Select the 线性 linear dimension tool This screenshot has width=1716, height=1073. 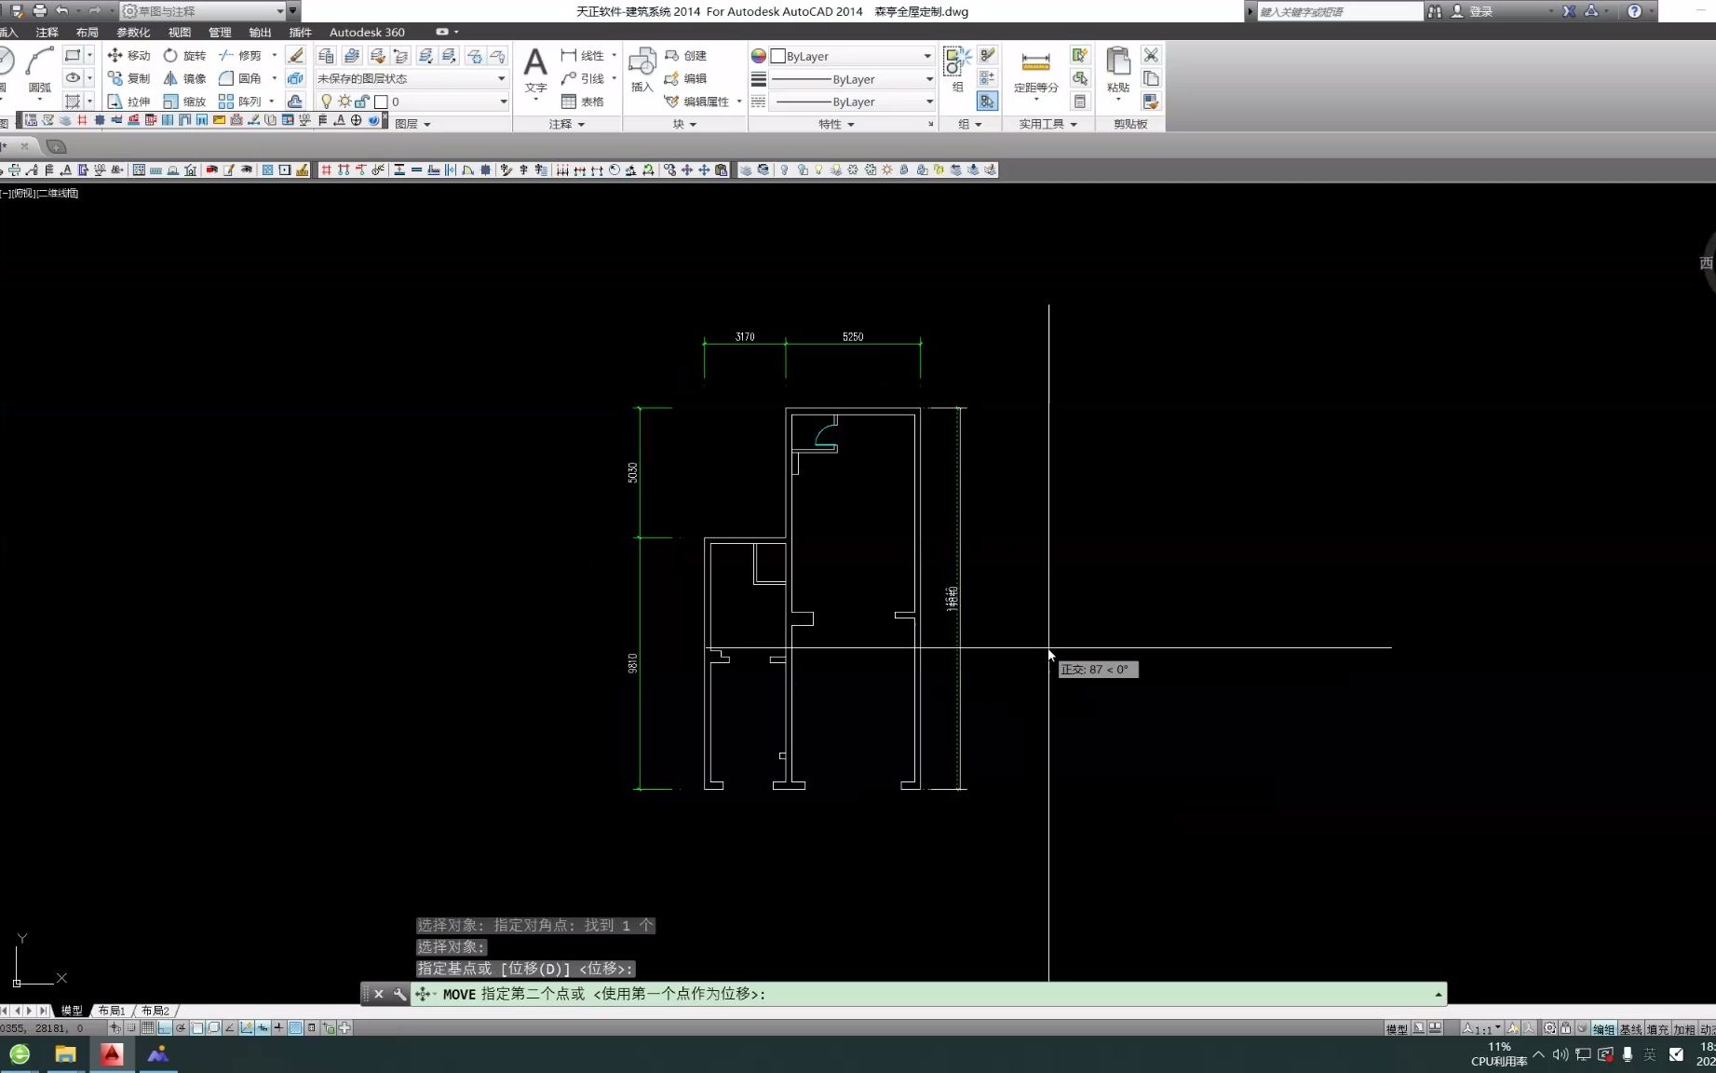click(x=583, y=56)
